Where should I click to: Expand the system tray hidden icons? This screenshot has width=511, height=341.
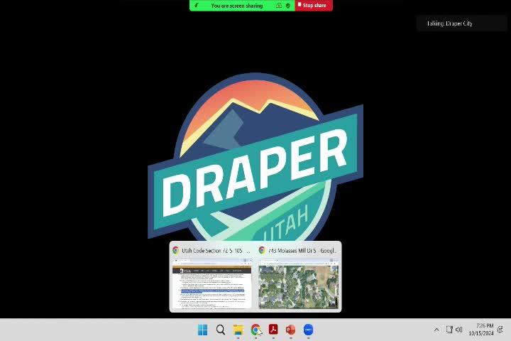[x=436, y=330]
